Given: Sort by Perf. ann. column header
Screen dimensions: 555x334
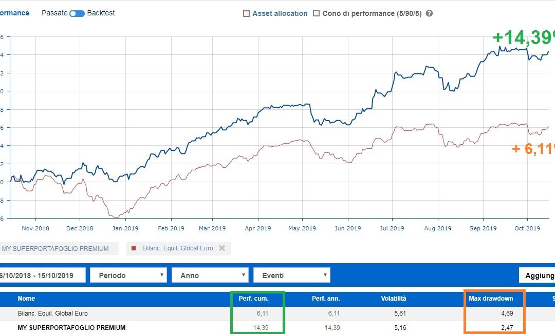Looking at the screenshot, I should click(326, 299).
